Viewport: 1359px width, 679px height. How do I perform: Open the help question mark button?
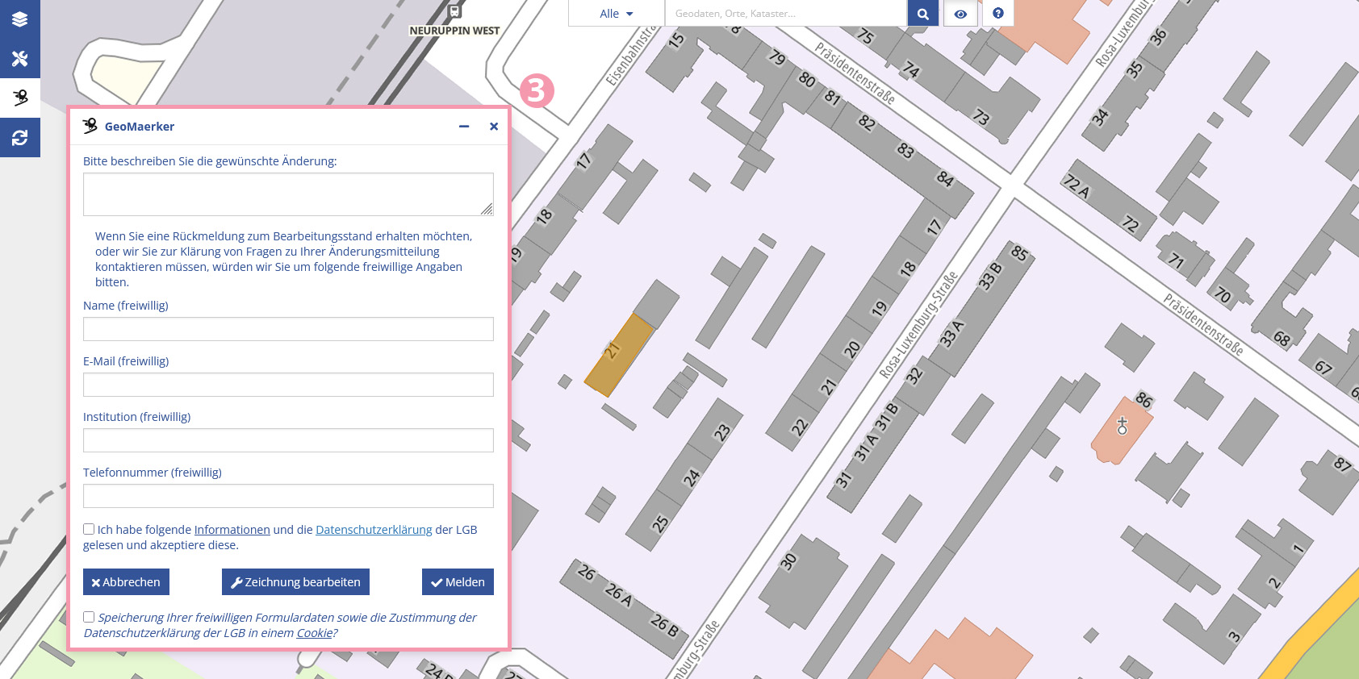998,14
